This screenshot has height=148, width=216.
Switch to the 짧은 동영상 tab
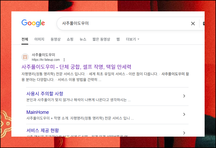pos(101,39)
